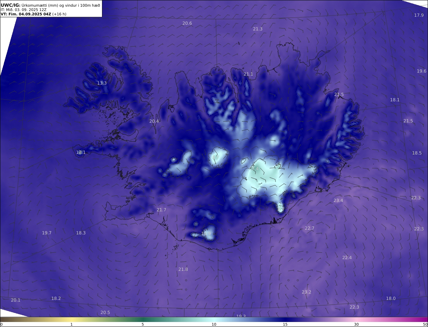Click the 19.6 value on the map
Screen dimensions: 428x327
coord(422,71)
